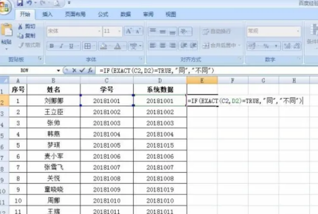The height and width of the screenshot is (214, 318).
Task: Apply fill color bucket icon
Action: 103,46
